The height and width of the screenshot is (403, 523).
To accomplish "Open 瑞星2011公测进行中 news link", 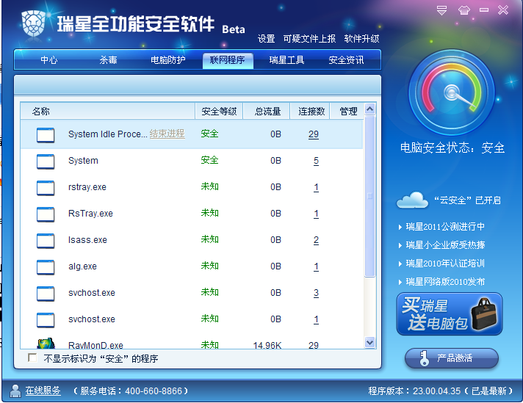I will 445,227.
